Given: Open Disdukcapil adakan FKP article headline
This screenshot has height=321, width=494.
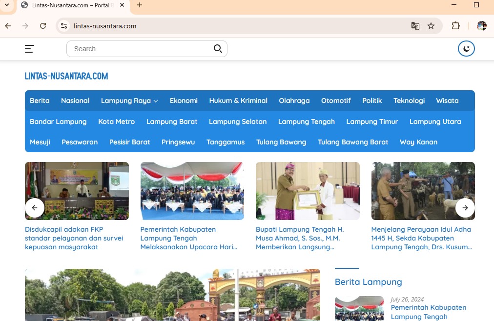Looking at the screenshot, I should (74, 238).
